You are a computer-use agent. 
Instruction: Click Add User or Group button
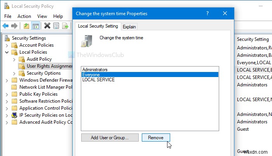pos(110,138)
